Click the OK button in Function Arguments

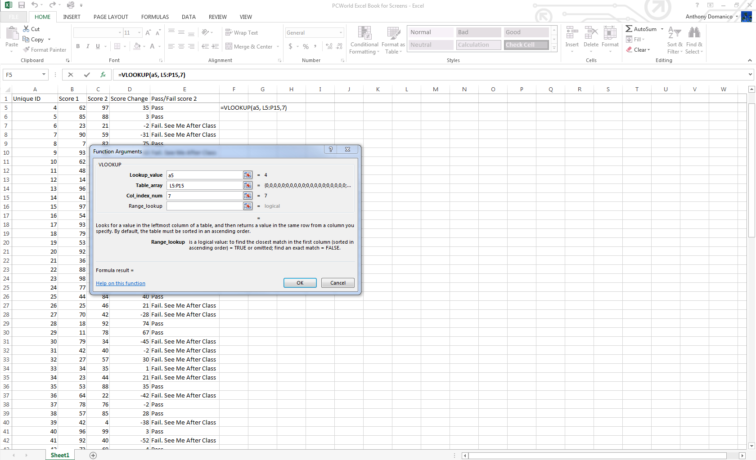tap(300, 282)
